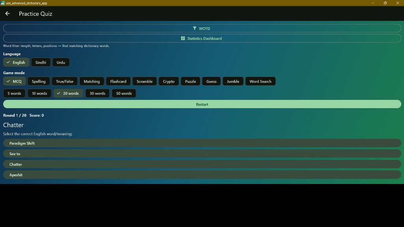The width and height of the screenshot is (404, 227).
Task: Click the Chatter question heading
Action: [13, 125]
